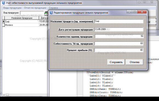Click the XP icon button beside search field
This screenshot has width=159, height=101.
click(x=46, y=13)
